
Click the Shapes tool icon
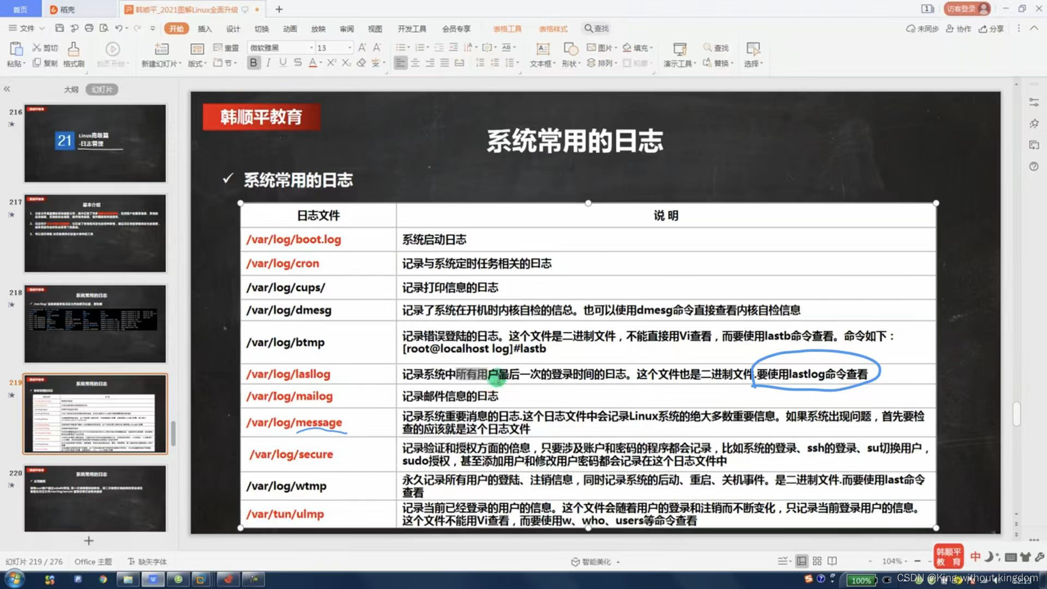(570, 50)
